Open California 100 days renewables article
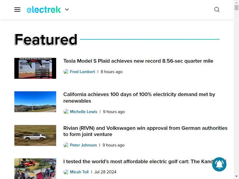Image resolution: width=239 pixels, height=179 pixels. pyautogui.click(x=139, y=98)
